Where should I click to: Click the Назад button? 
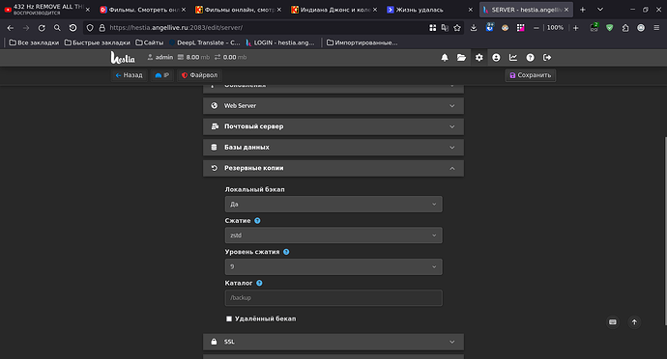point(130,75)
